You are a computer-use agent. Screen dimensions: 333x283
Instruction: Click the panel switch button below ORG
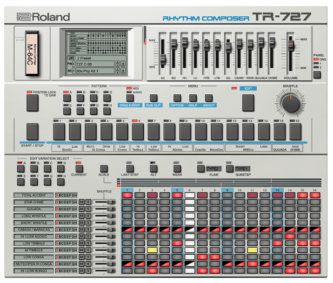tap(317, 75)
